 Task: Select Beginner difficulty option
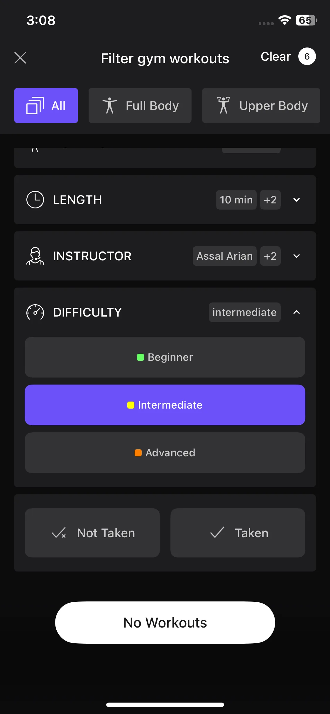165,357
